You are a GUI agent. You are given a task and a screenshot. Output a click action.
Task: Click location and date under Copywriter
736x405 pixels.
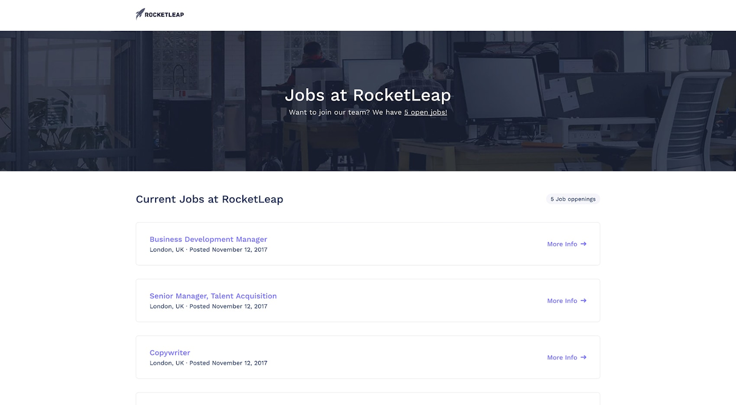208,363
